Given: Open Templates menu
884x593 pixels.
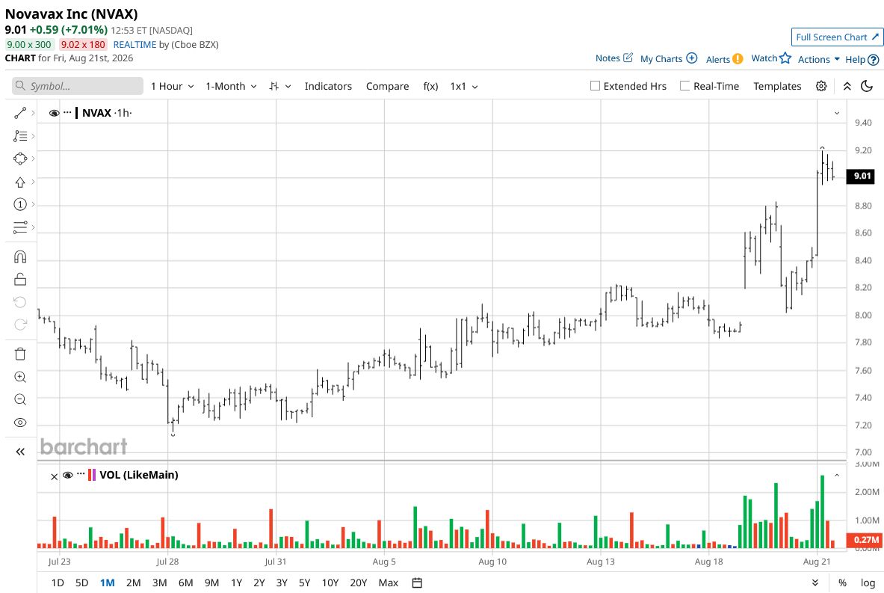Looking at the screenshot, I should [x=777, y=86].
